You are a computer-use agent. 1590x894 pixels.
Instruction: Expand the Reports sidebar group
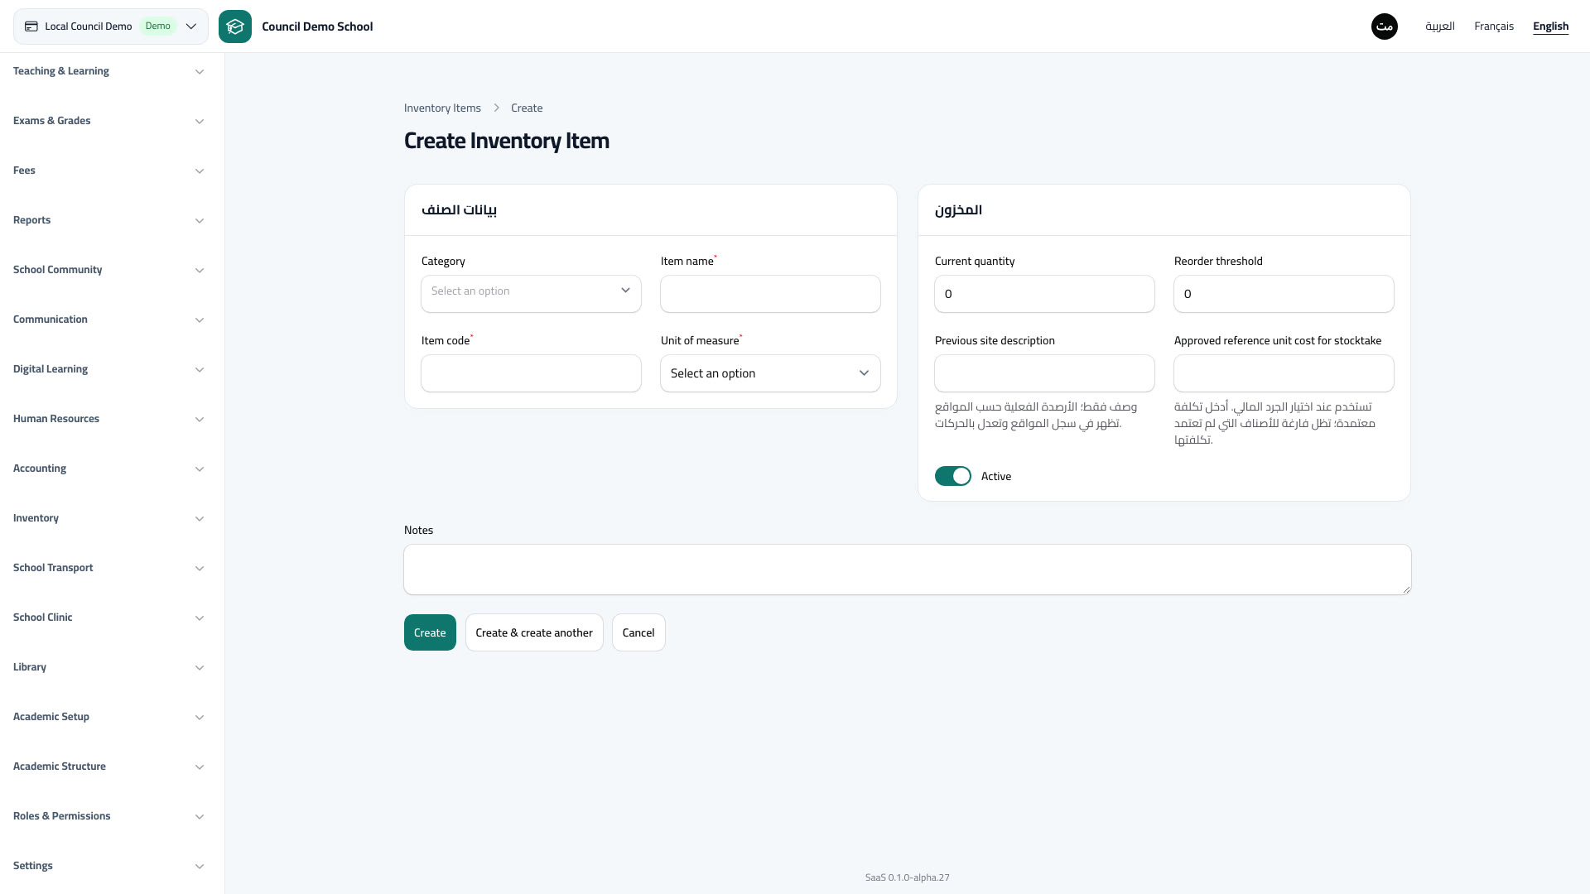pyautogui.click(x=108, y=220)
